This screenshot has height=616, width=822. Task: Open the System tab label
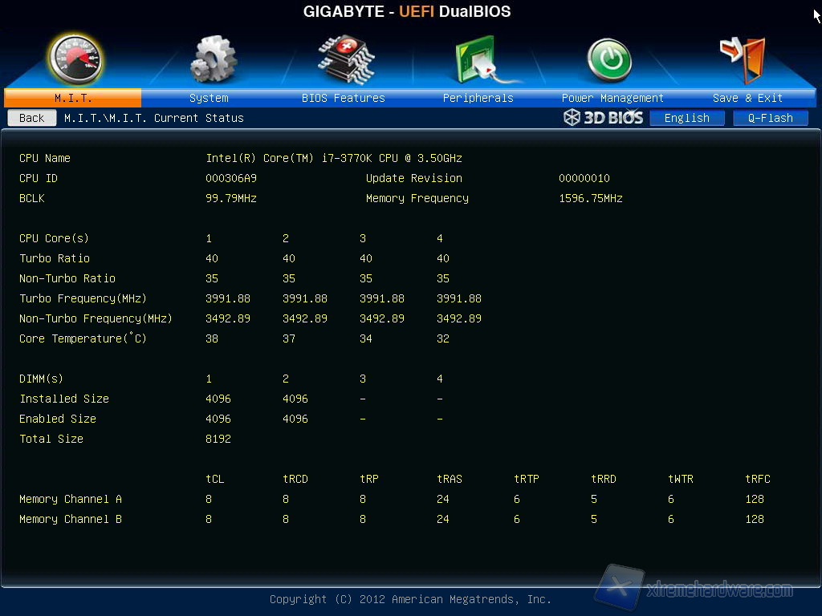209,98
